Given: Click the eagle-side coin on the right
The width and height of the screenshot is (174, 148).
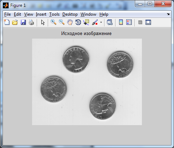Looking at the screenshot, I should (120, 65).
